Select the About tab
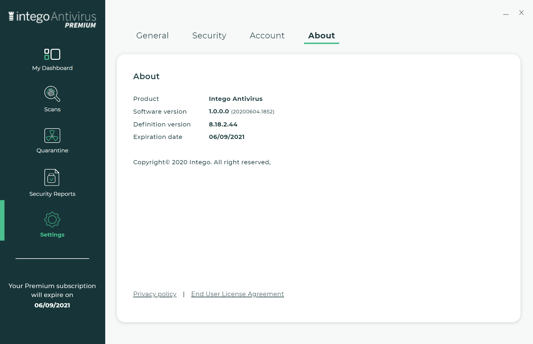The height and width of the screenshot is (344, 533). pos(321,35)
